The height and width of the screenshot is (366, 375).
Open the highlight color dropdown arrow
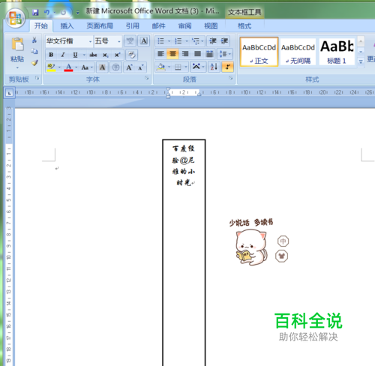59,67
